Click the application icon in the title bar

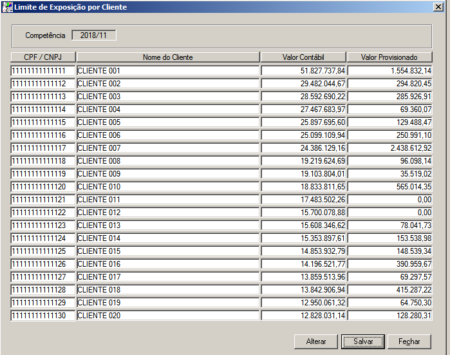pyautogui.click(x=7, y=7)
